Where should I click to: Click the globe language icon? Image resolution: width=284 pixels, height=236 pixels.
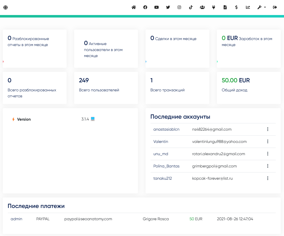6,8
